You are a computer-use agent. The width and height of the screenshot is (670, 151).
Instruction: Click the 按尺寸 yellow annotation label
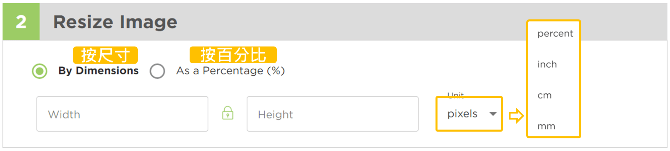(x=105, y=55)
